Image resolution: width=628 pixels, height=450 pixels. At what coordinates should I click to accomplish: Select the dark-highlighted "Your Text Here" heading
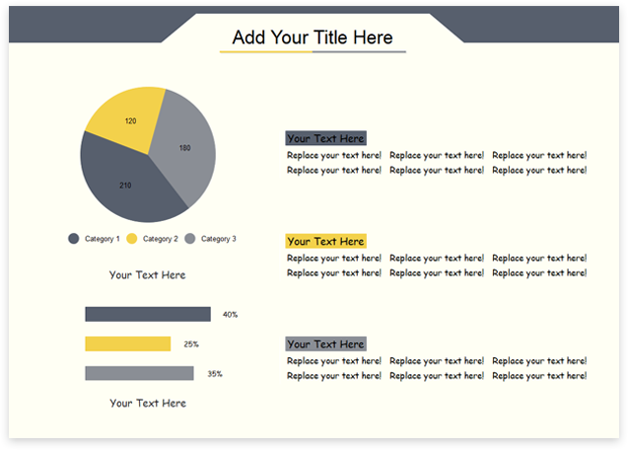tap(325, 139)
